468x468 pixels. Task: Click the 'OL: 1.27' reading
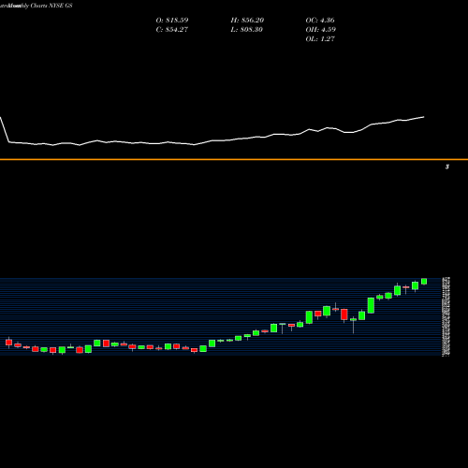[320, 39]
